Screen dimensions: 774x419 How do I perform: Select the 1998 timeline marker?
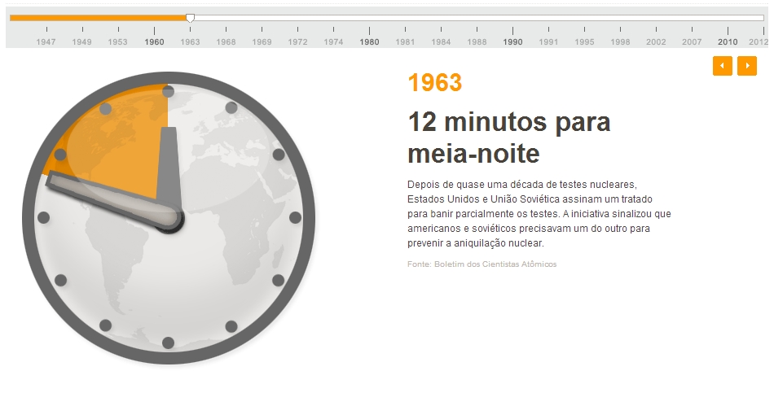620,41
